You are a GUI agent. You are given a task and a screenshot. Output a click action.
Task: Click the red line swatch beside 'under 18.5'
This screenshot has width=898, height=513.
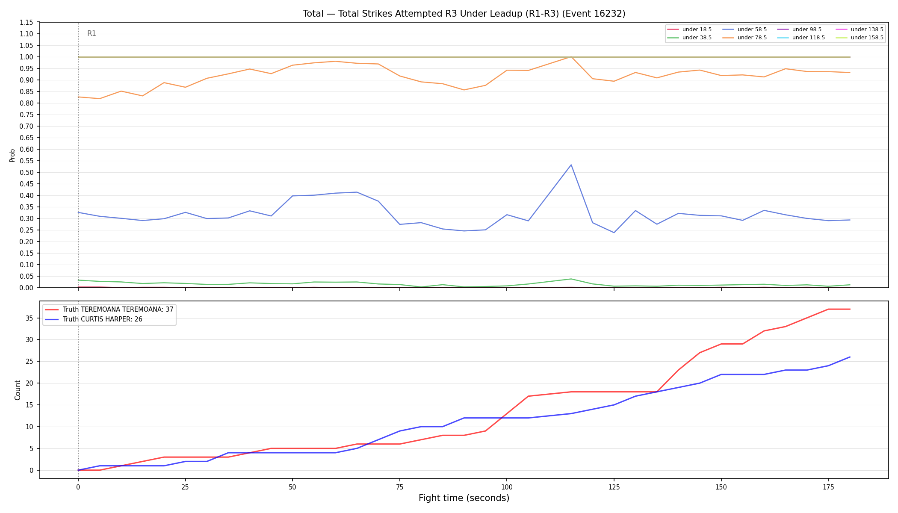(673, 29)
